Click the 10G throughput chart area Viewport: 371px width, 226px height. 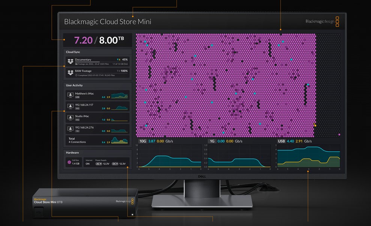click(170, 156)
